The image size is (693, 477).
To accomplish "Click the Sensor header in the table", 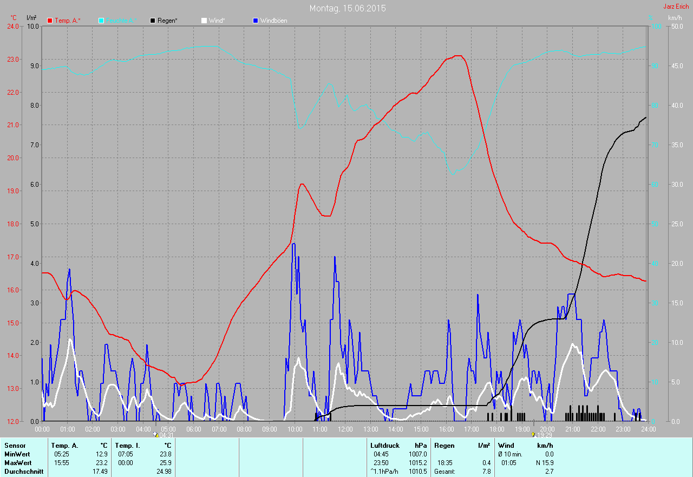I will click(x=15, y=445).
